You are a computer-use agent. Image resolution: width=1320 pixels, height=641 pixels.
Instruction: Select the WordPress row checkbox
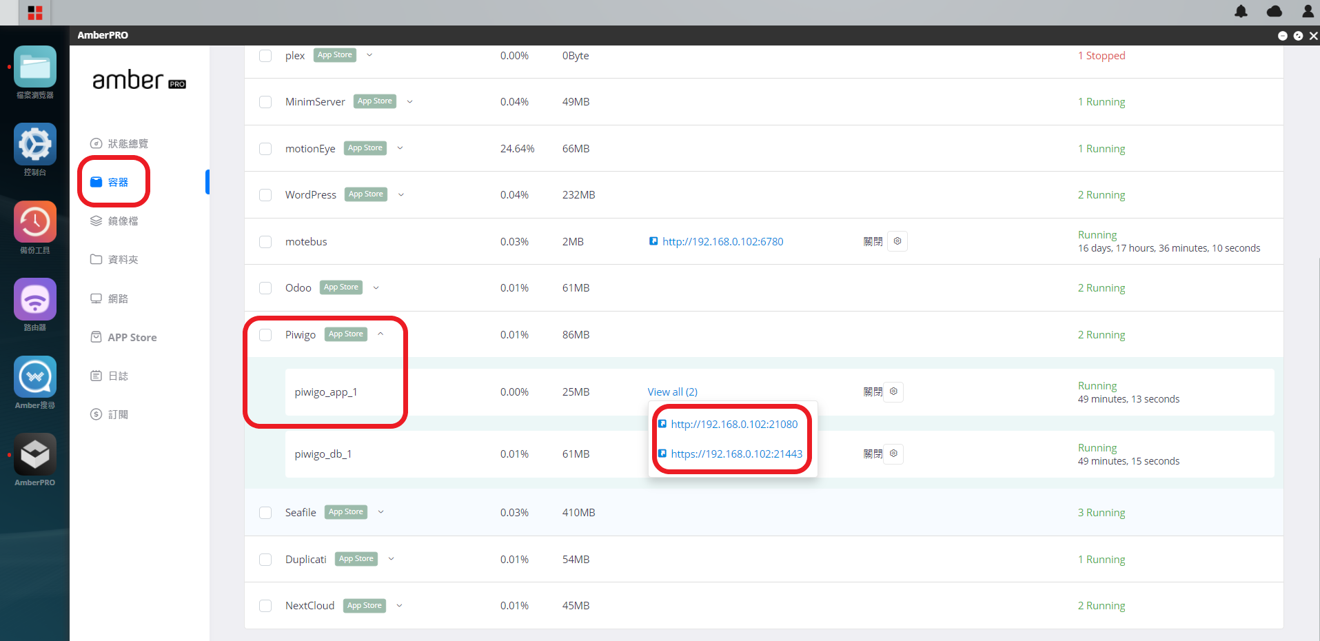point(265,195)
